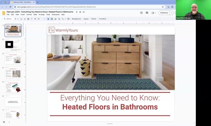
Task: Open the zoom Fit dropdown
Action: [41, 19]
